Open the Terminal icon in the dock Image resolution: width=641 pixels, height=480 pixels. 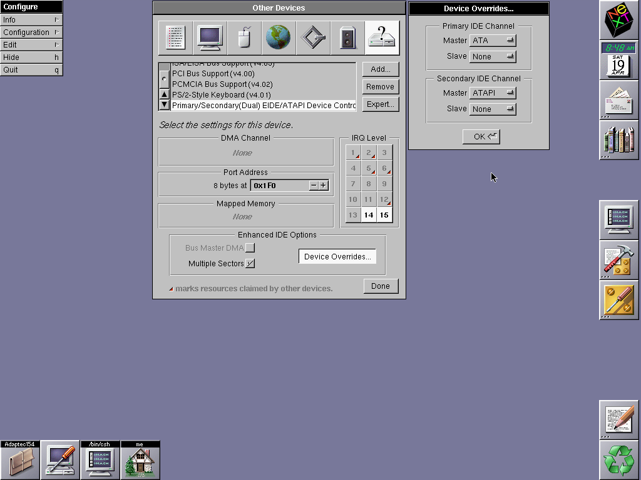click(618, 220)
